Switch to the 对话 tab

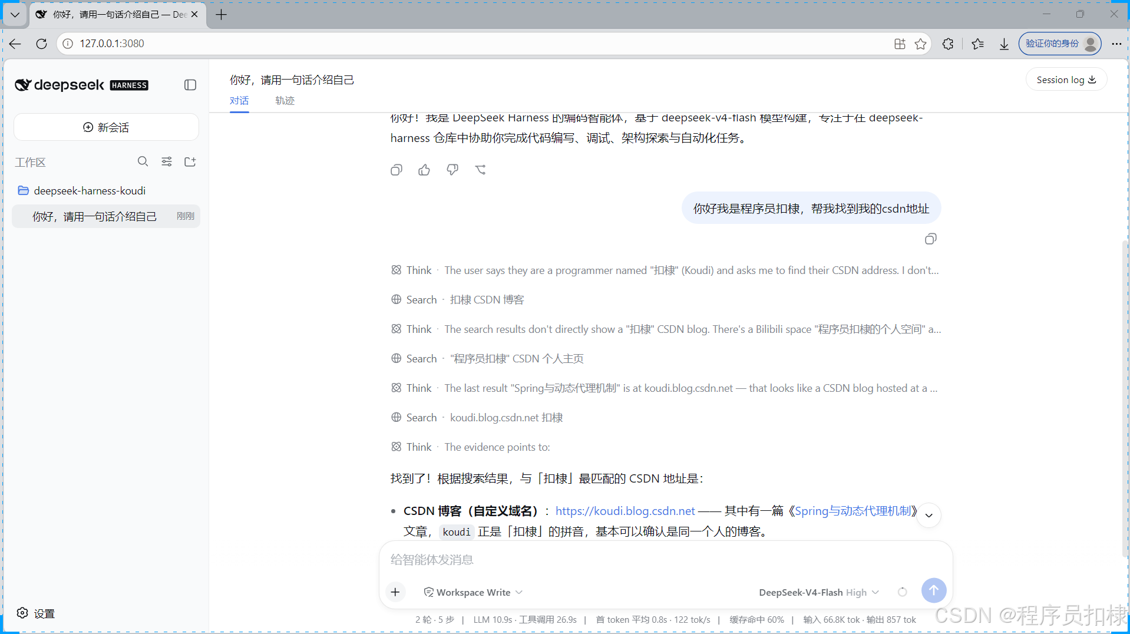tap(239, 101)
